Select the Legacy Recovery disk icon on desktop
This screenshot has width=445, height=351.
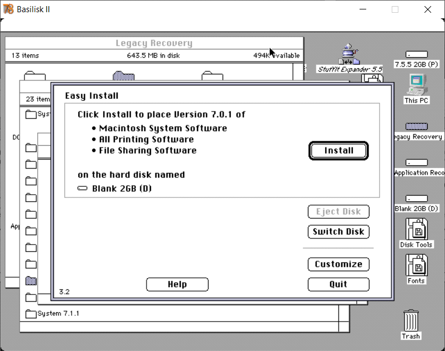[x=416, y=126]
